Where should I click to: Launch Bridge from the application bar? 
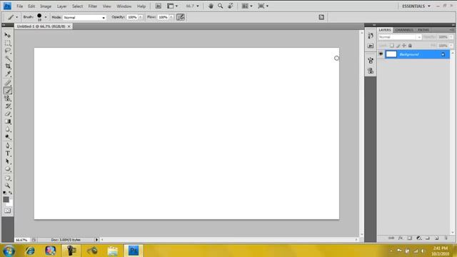click(x=159, y=6)
